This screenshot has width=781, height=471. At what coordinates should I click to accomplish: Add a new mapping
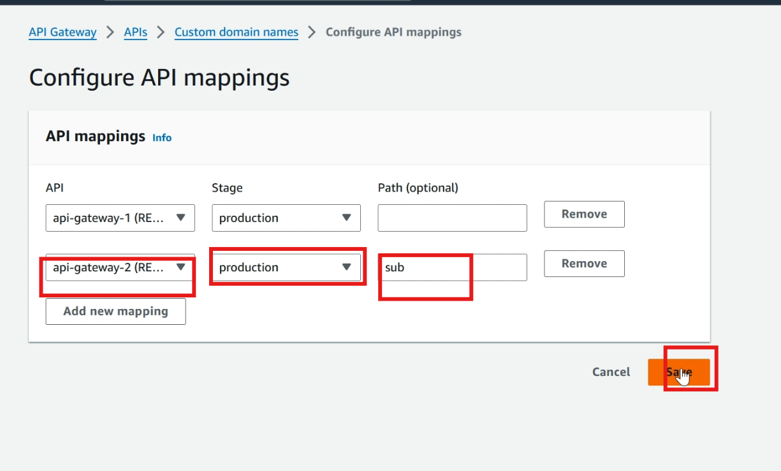coord(115,311)
